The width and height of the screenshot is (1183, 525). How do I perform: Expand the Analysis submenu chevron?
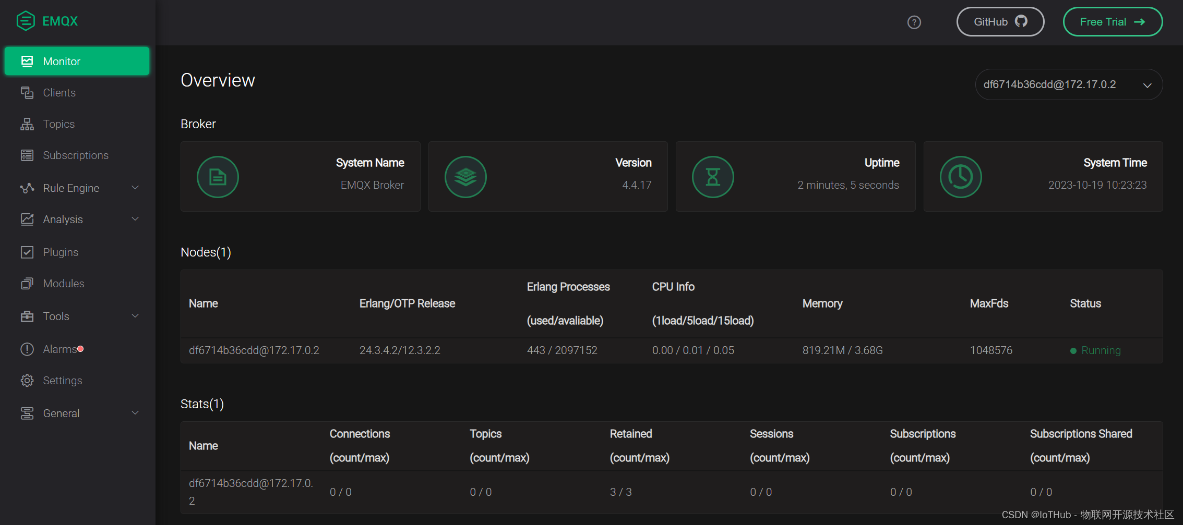pyautogui.click(x=135, y=219)
